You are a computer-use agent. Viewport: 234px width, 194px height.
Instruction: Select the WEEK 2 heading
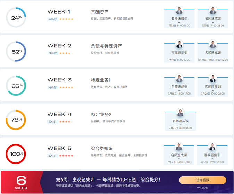pos(59,46)
